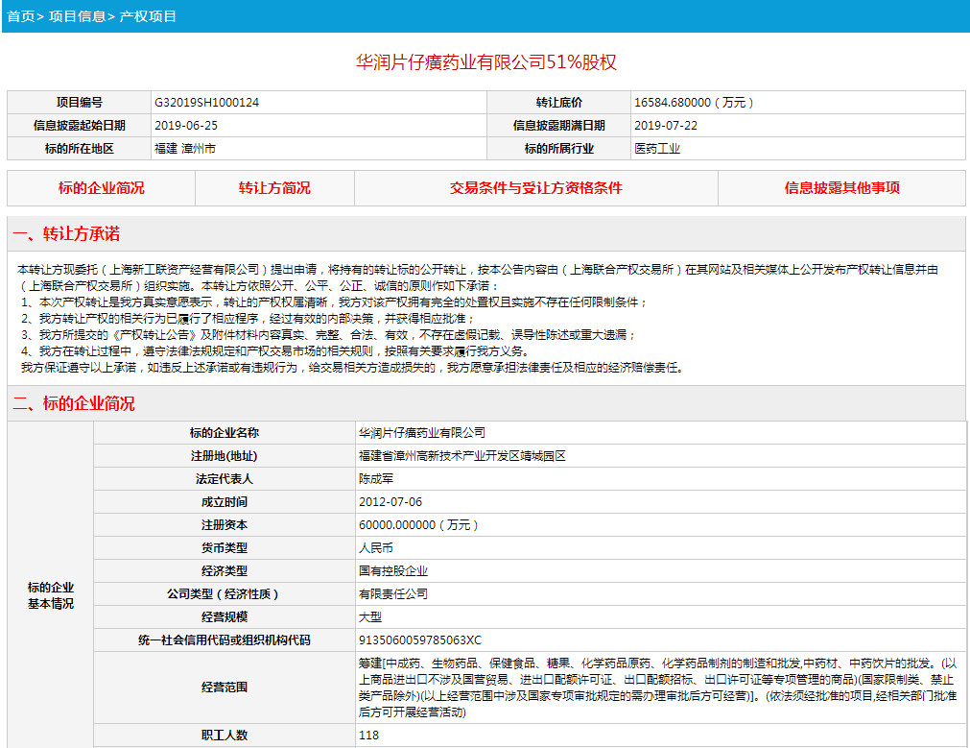
Task: Select company name 华润片仔癀药业有限公司 cell
Action: [661, 433]
